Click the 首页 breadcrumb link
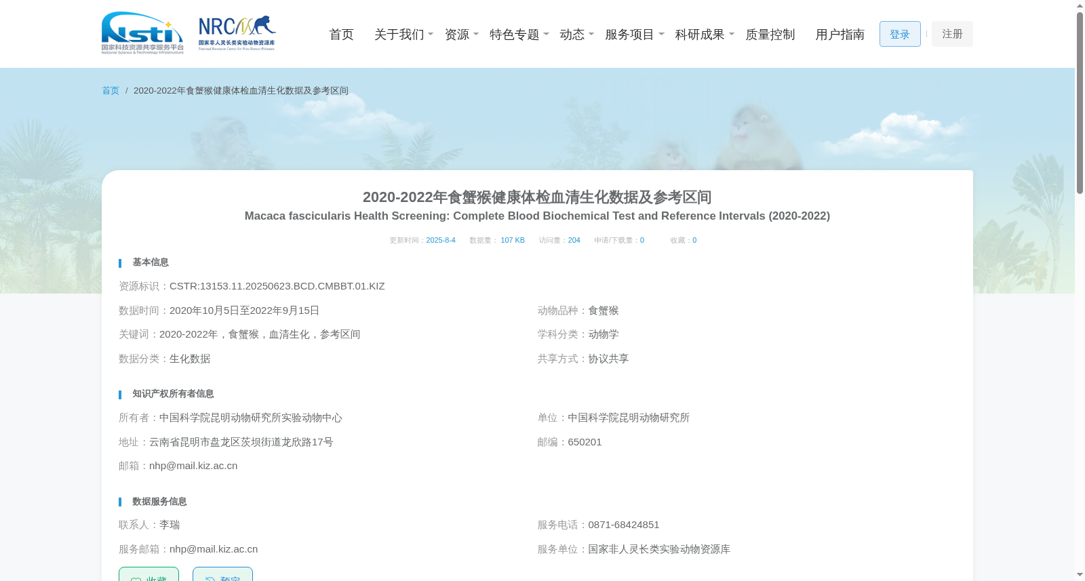Screen dimensions: 1085x581 (x=111, y=91)
